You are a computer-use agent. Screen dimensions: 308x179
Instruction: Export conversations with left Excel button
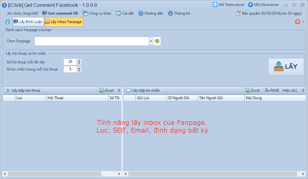[x=106, y=90]
